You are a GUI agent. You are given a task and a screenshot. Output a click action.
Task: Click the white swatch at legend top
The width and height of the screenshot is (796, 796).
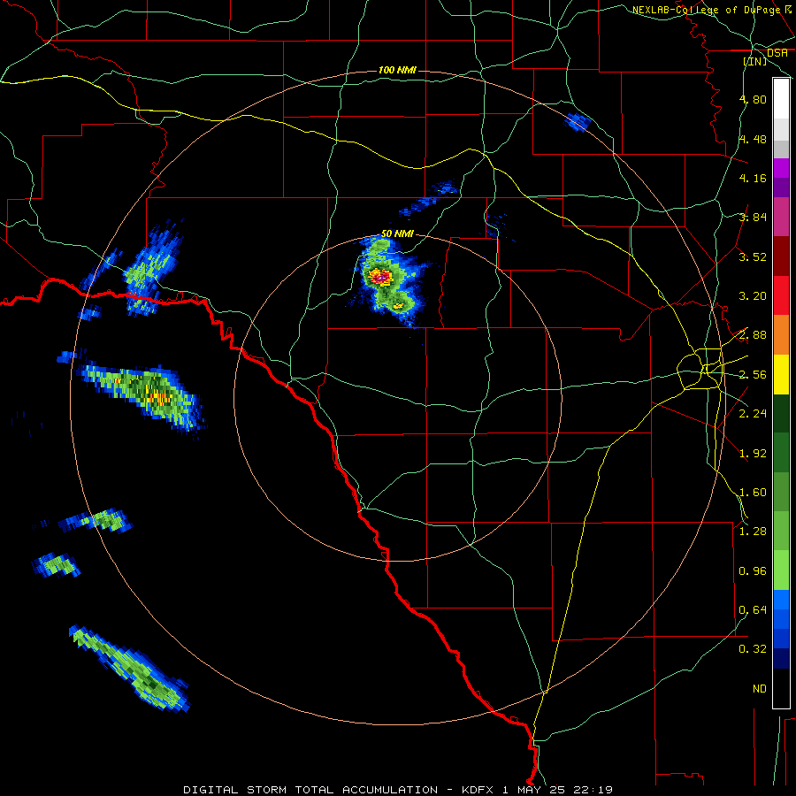(781, 98)
